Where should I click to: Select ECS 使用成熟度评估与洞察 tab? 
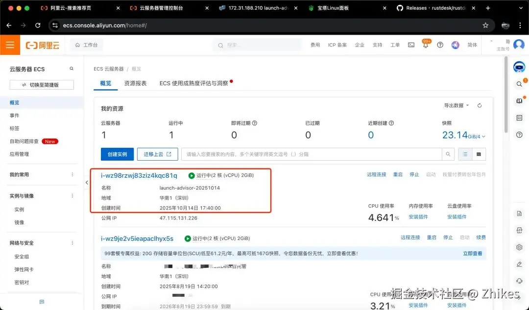194,83
